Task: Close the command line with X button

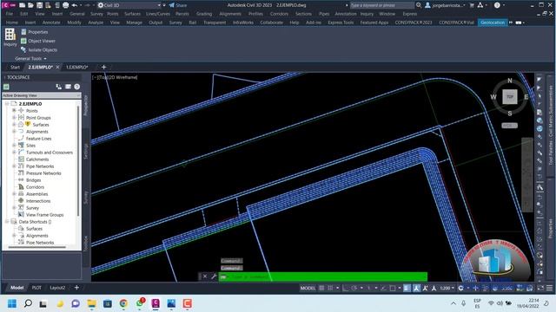Action: [x=205, y=276]
